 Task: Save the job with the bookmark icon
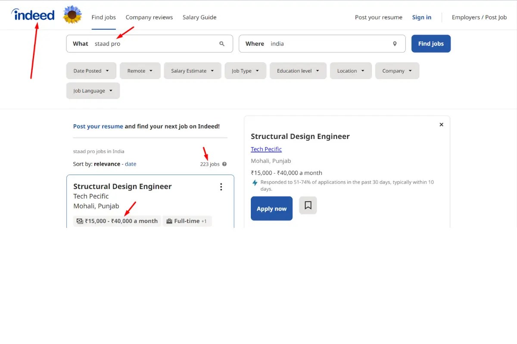308,206
